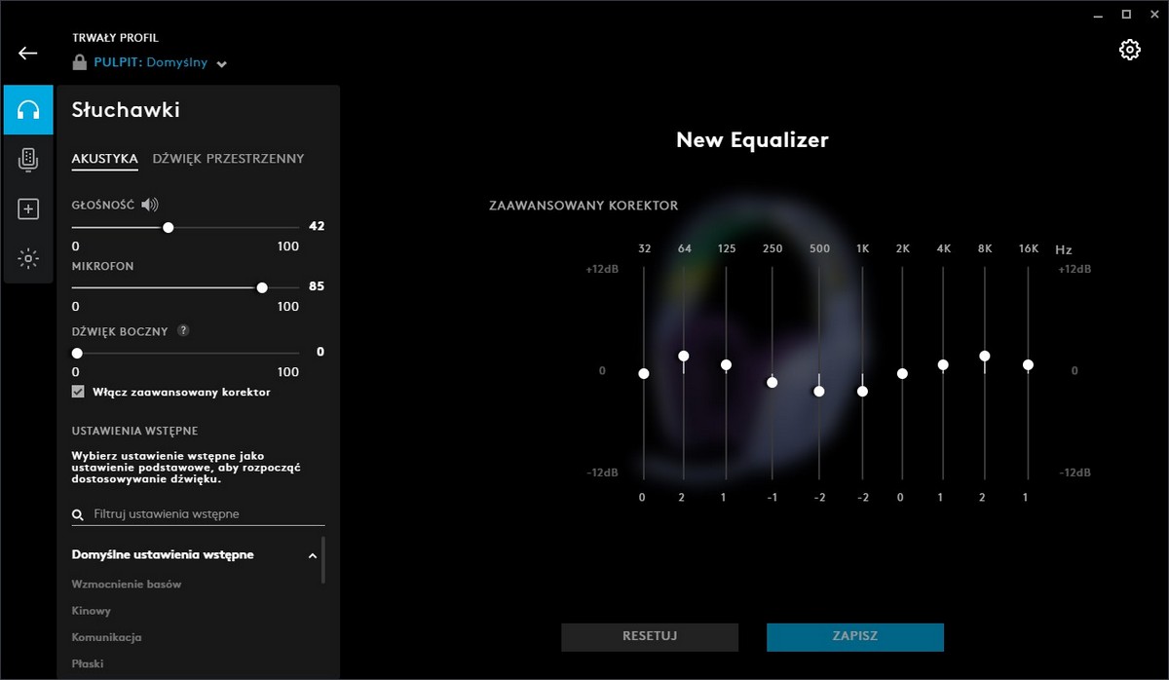Click the profile lock icon
Viewport: 1169px width, 680px height.
click(80, 62)
